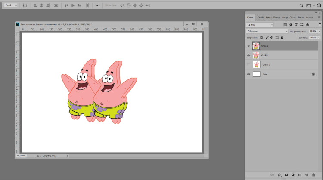Select 3D roll camera icon
This screenshot has width=323, height=180.
(x=128, y=6)
